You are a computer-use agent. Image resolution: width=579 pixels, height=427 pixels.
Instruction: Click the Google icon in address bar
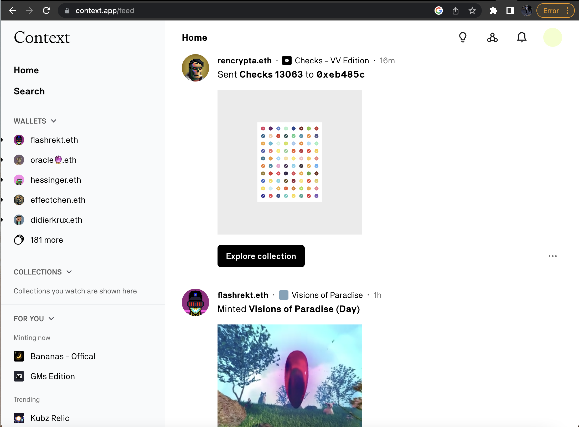pos(438,11)
